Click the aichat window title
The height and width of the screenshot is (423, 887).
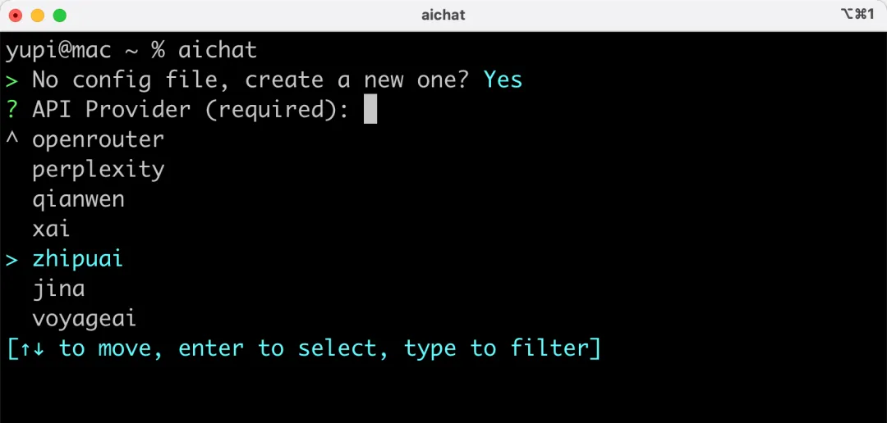click(x=443, y=15)
